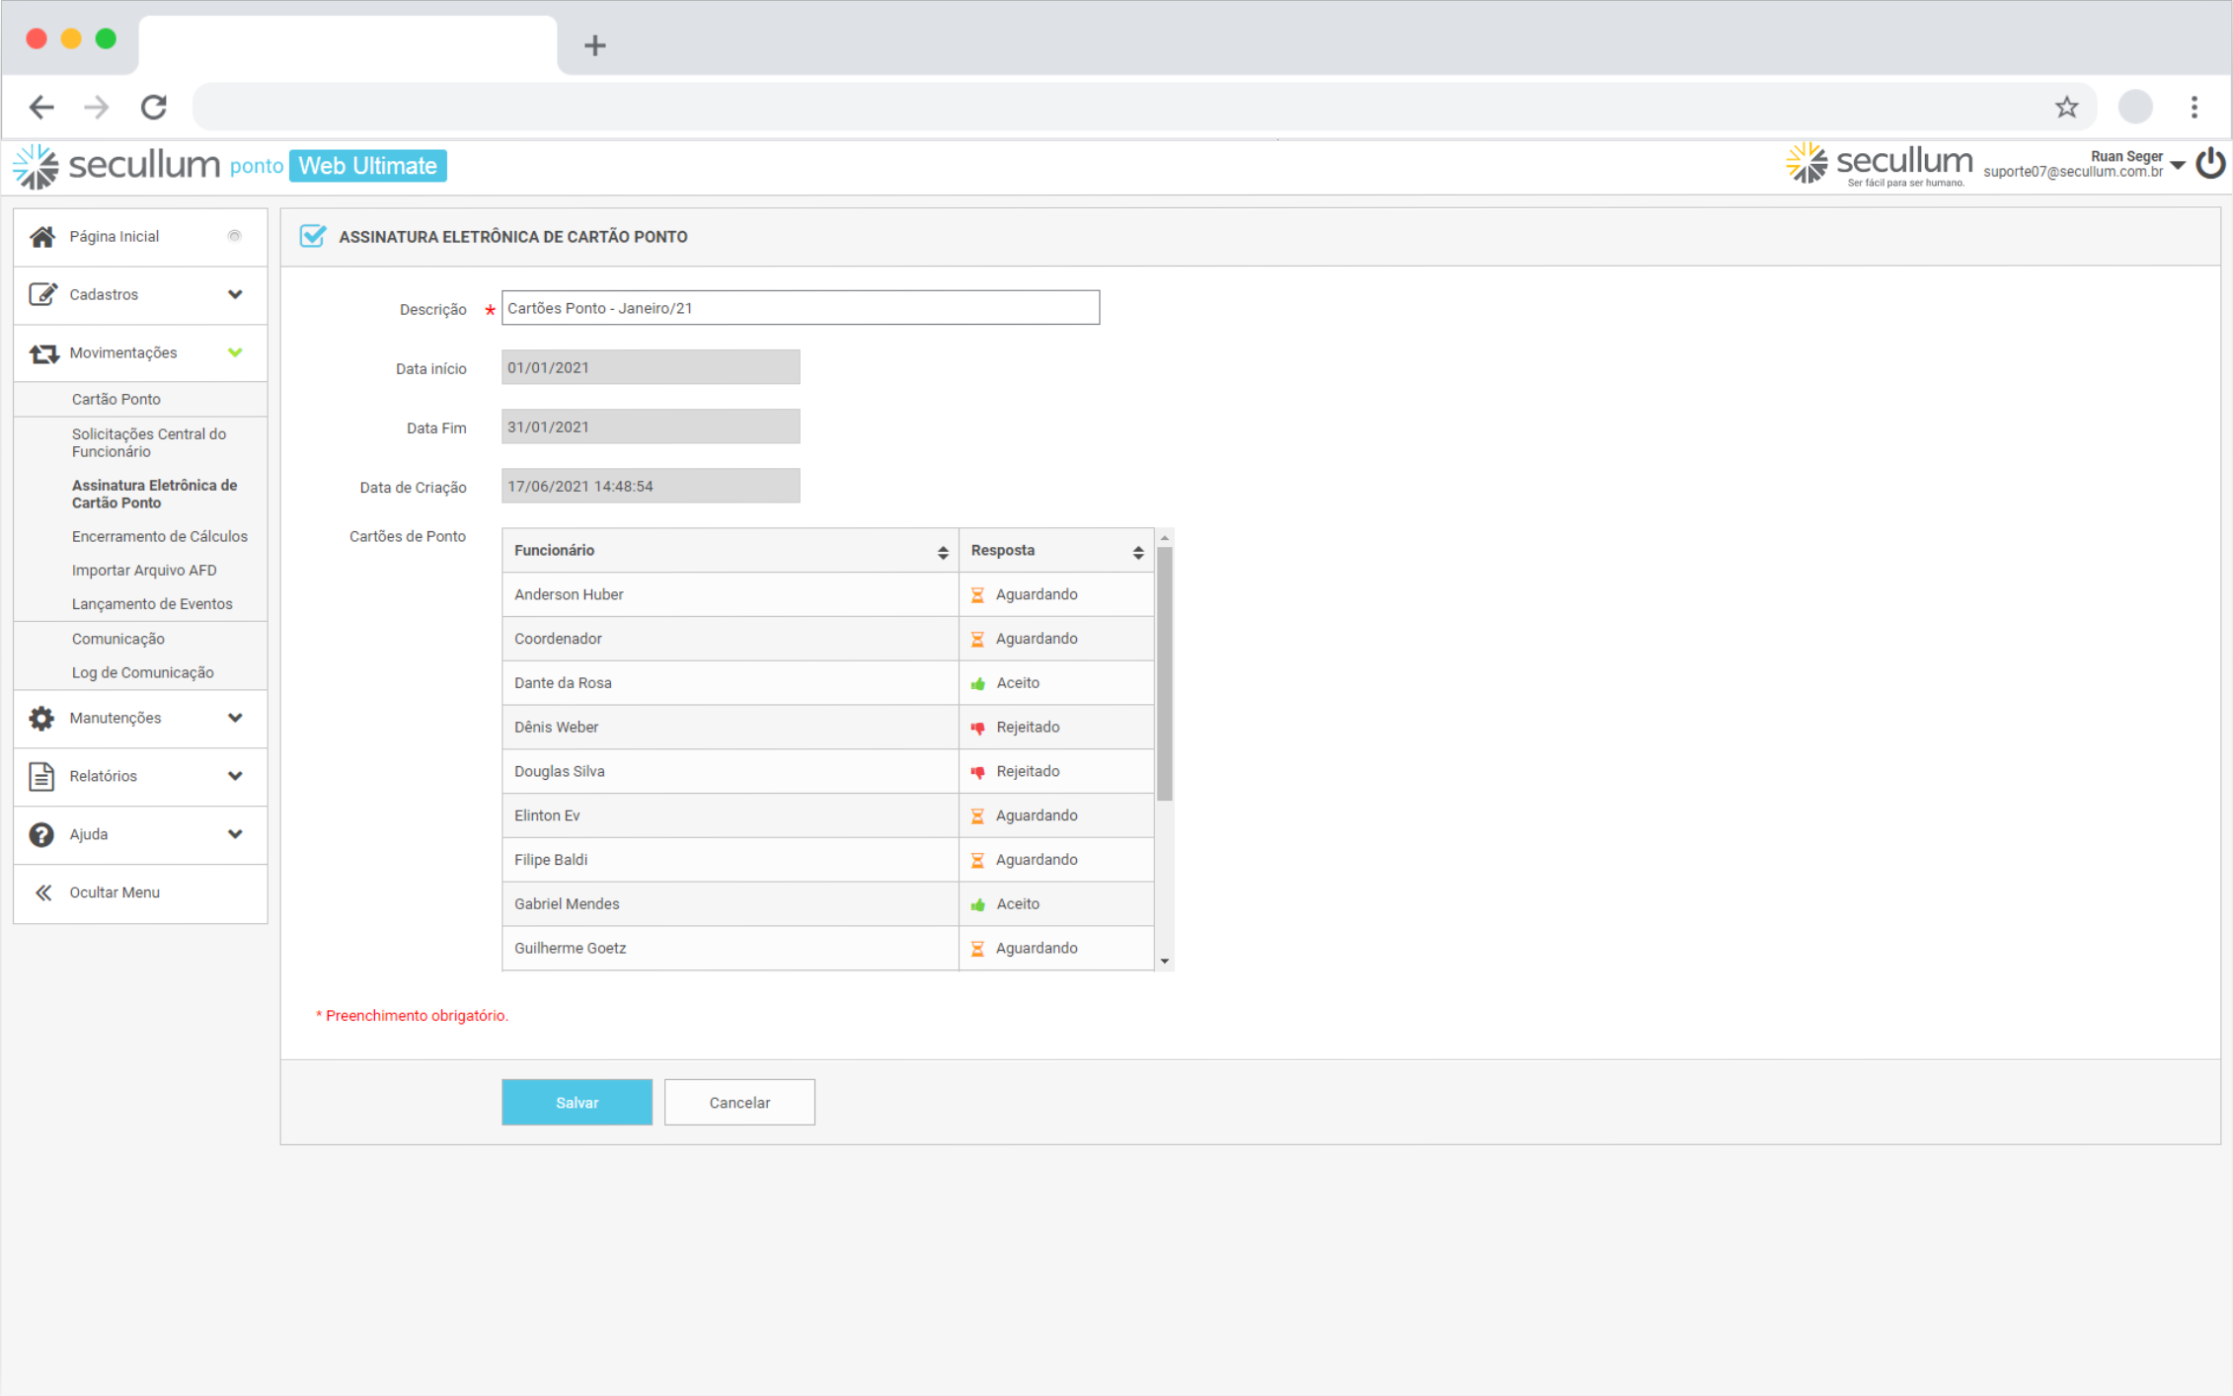Click the small circle toggle beside Página Inicial

click(234, 236)
